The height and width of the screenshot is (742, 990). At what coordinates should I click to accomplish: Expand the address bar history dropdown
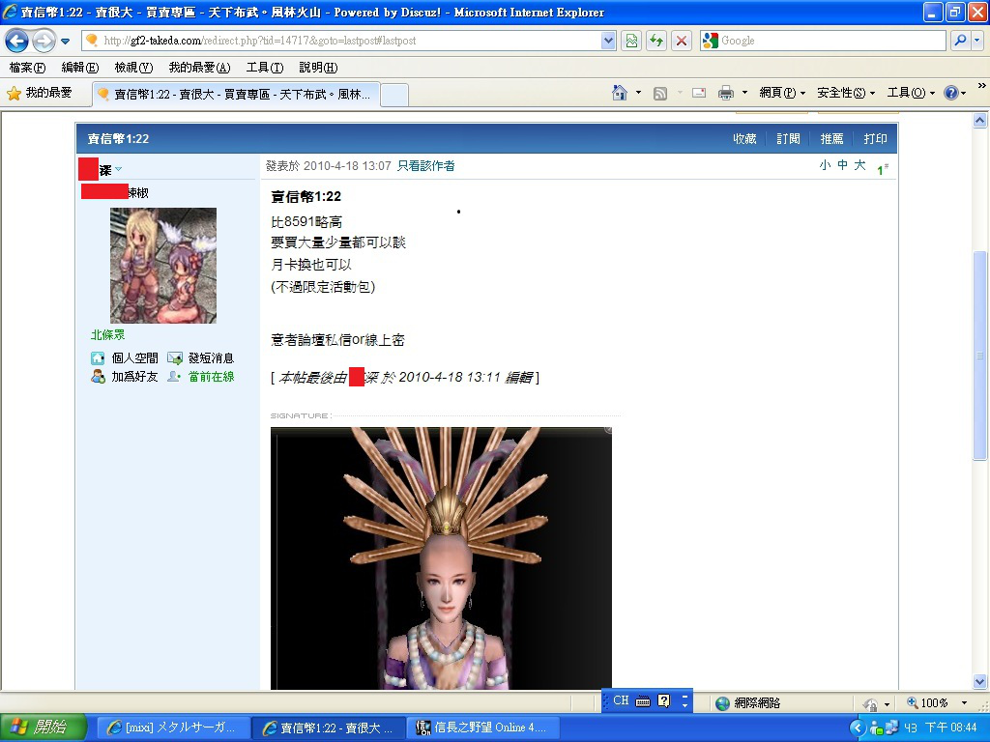(x=608, y=41)
